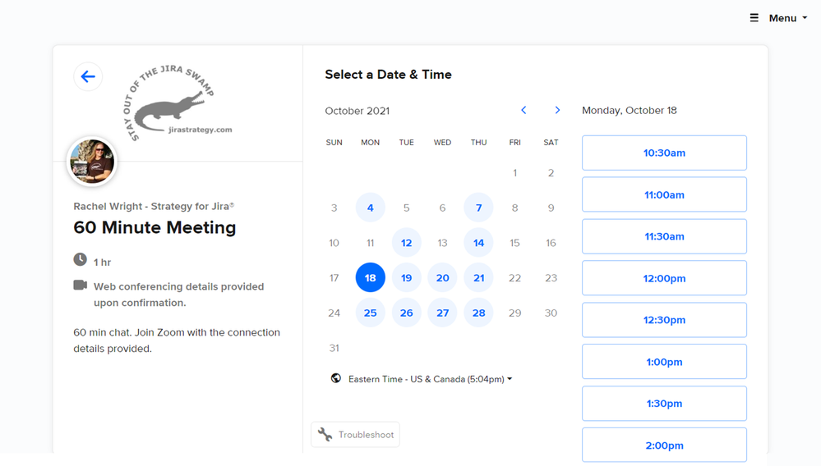Image resolution: width=821 pixels, height=466 pixels.
Task: Select the 11:00am time slot
Action: point(665,195)
